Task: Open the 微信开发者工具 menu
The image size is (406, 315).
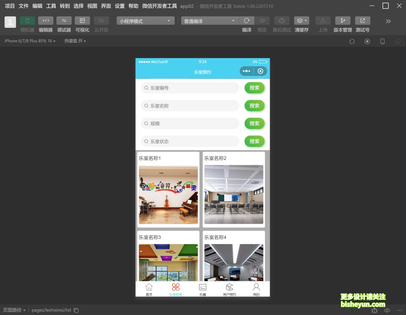Action: point(159,6)
